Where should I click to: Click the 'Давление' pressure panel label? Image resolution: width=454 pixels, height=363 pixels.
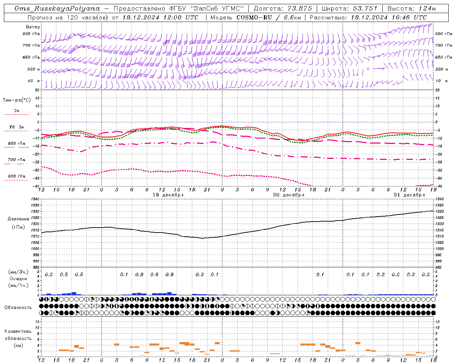click(18, 219)
